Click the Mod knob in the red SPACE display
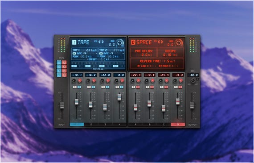The height and width of the screenshot is (163, 254). click(x=179, y=43)
